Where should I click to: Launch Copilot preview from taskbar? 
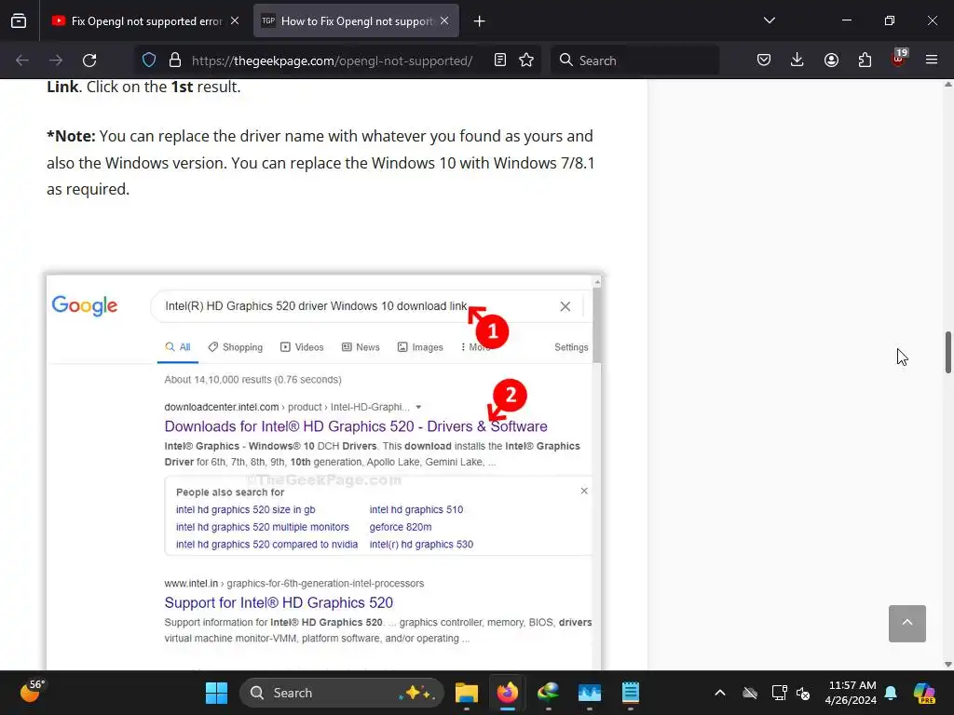[924, 693]
